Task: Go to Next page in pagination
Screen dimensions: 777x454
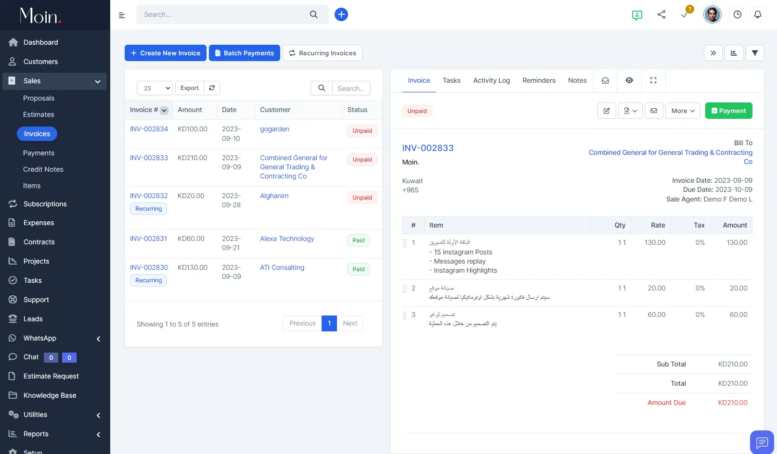Action: (x=350, y=323)
